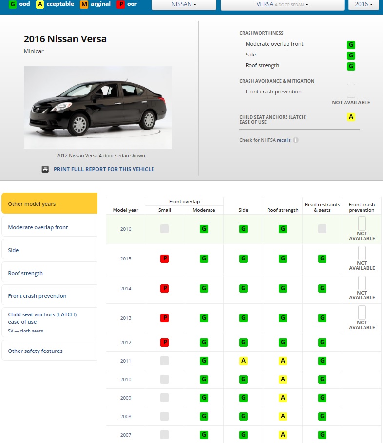Image resolution: width=383 pixels, height=443 pixels.
Task: Click the 2013 model year cell
Action: pos(126,318)
